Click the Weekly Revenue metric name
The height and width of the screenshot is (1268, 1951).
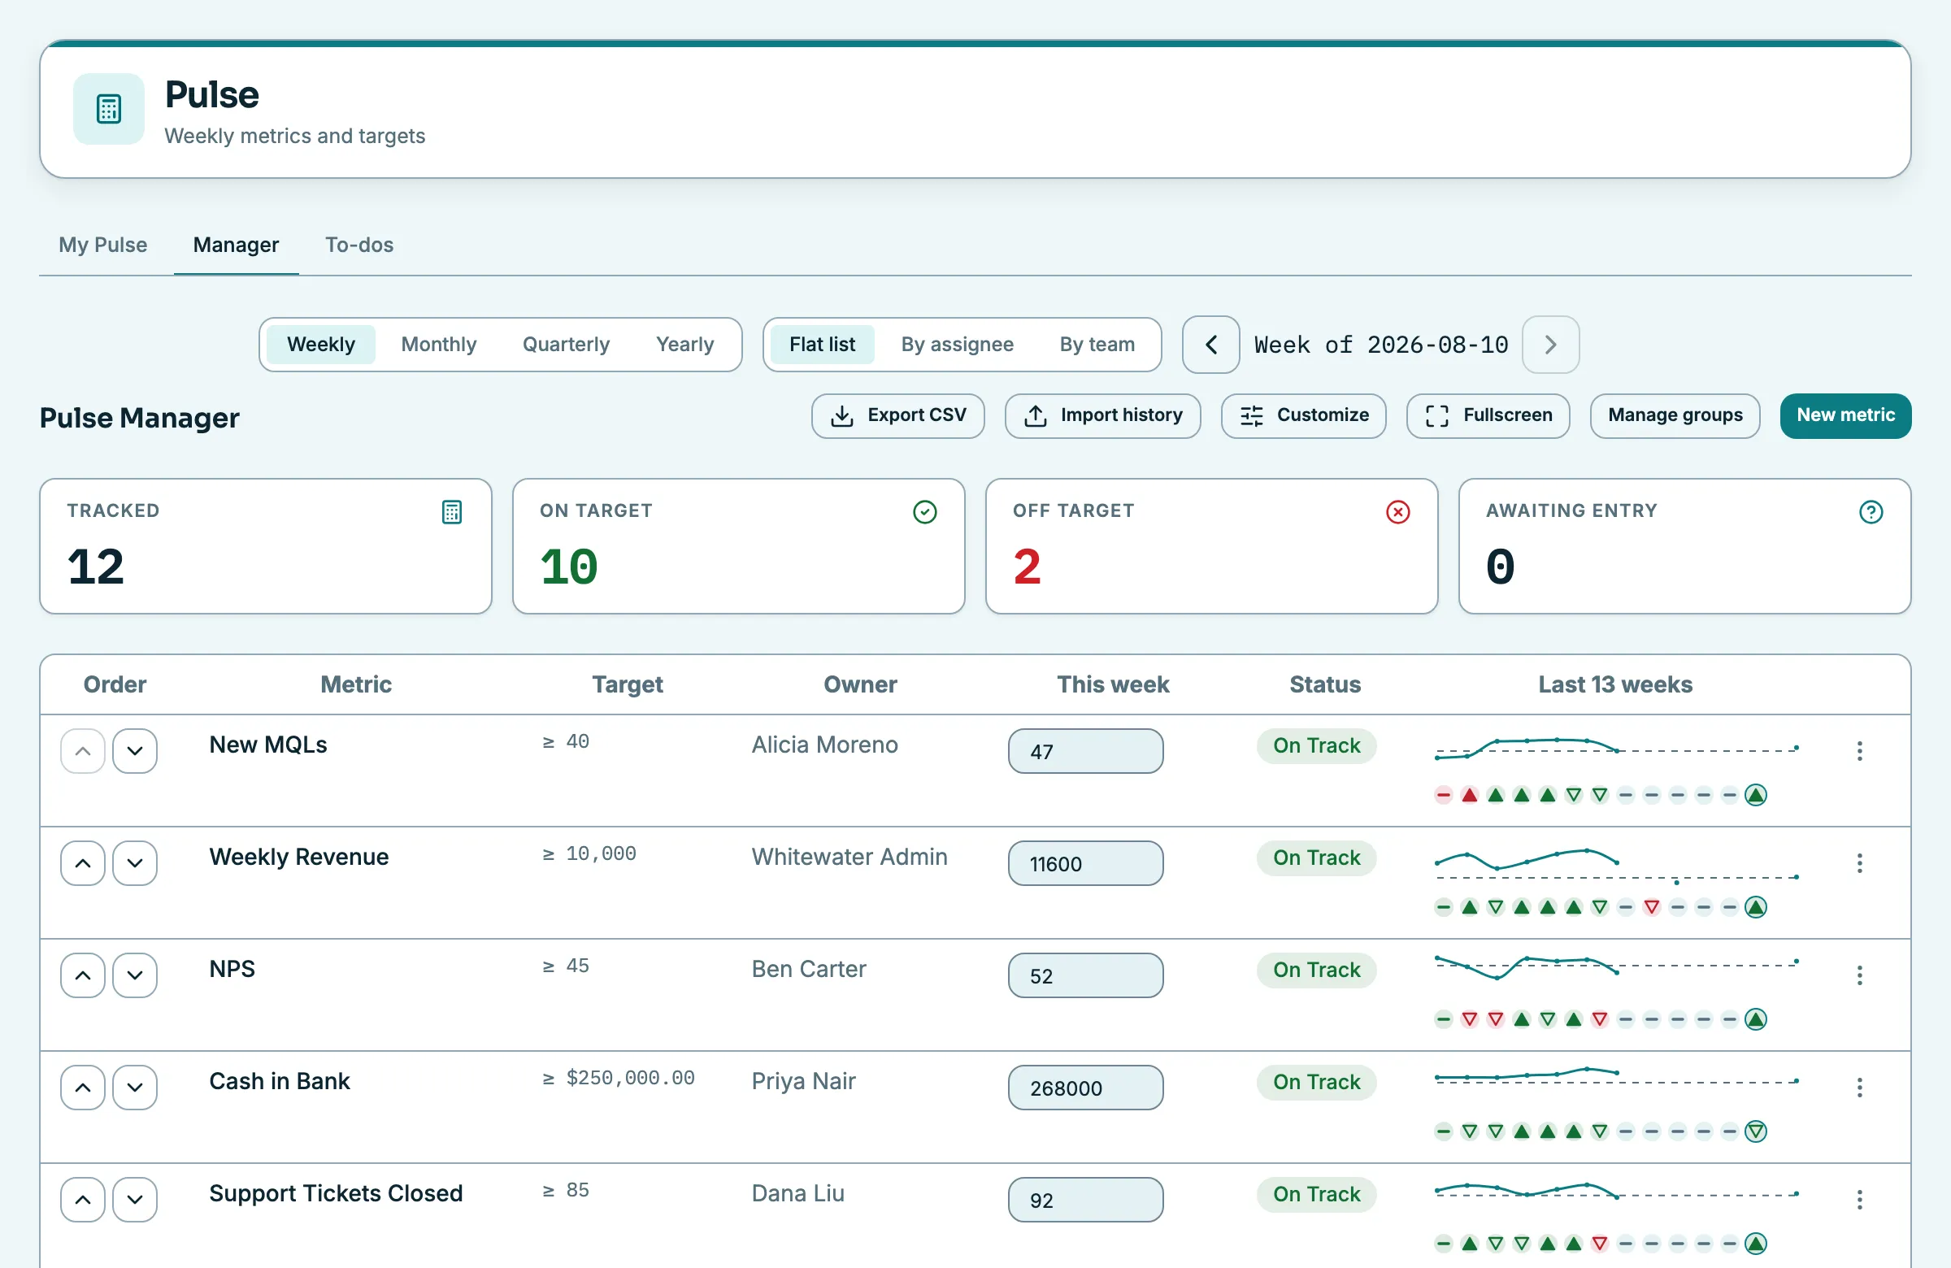click(298, 857)
